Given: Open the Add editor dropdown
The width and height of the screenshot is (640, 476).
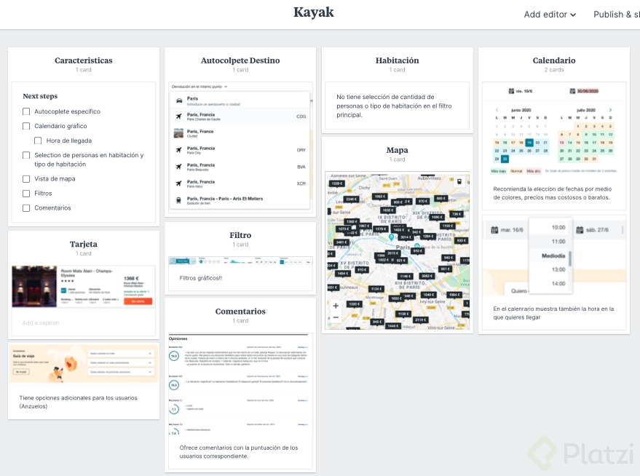Looking at the screenshot, I should click(x=550, y=15).
